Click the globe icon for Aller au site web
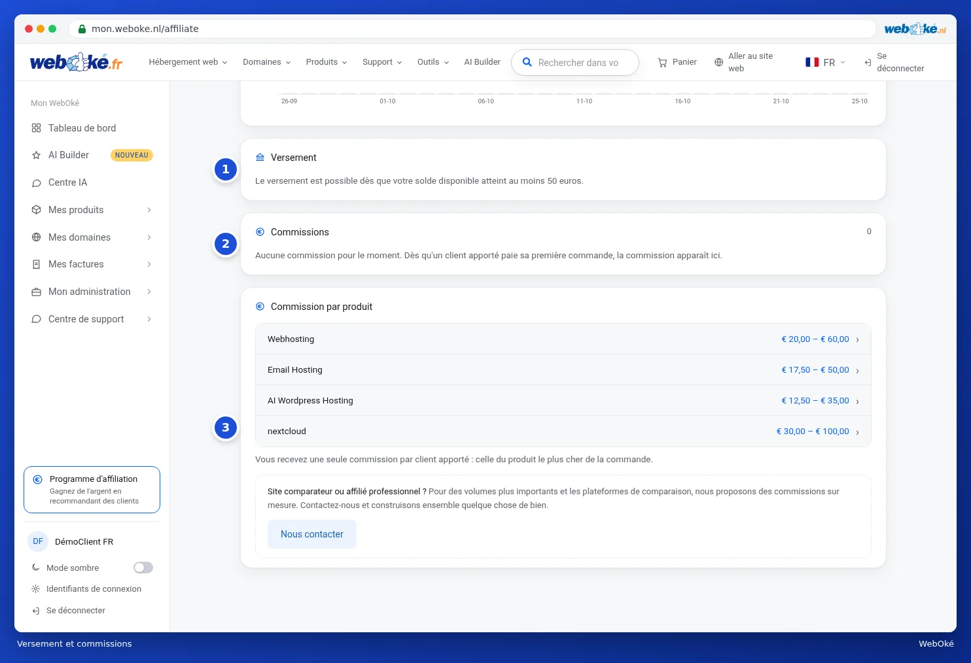 718,63
